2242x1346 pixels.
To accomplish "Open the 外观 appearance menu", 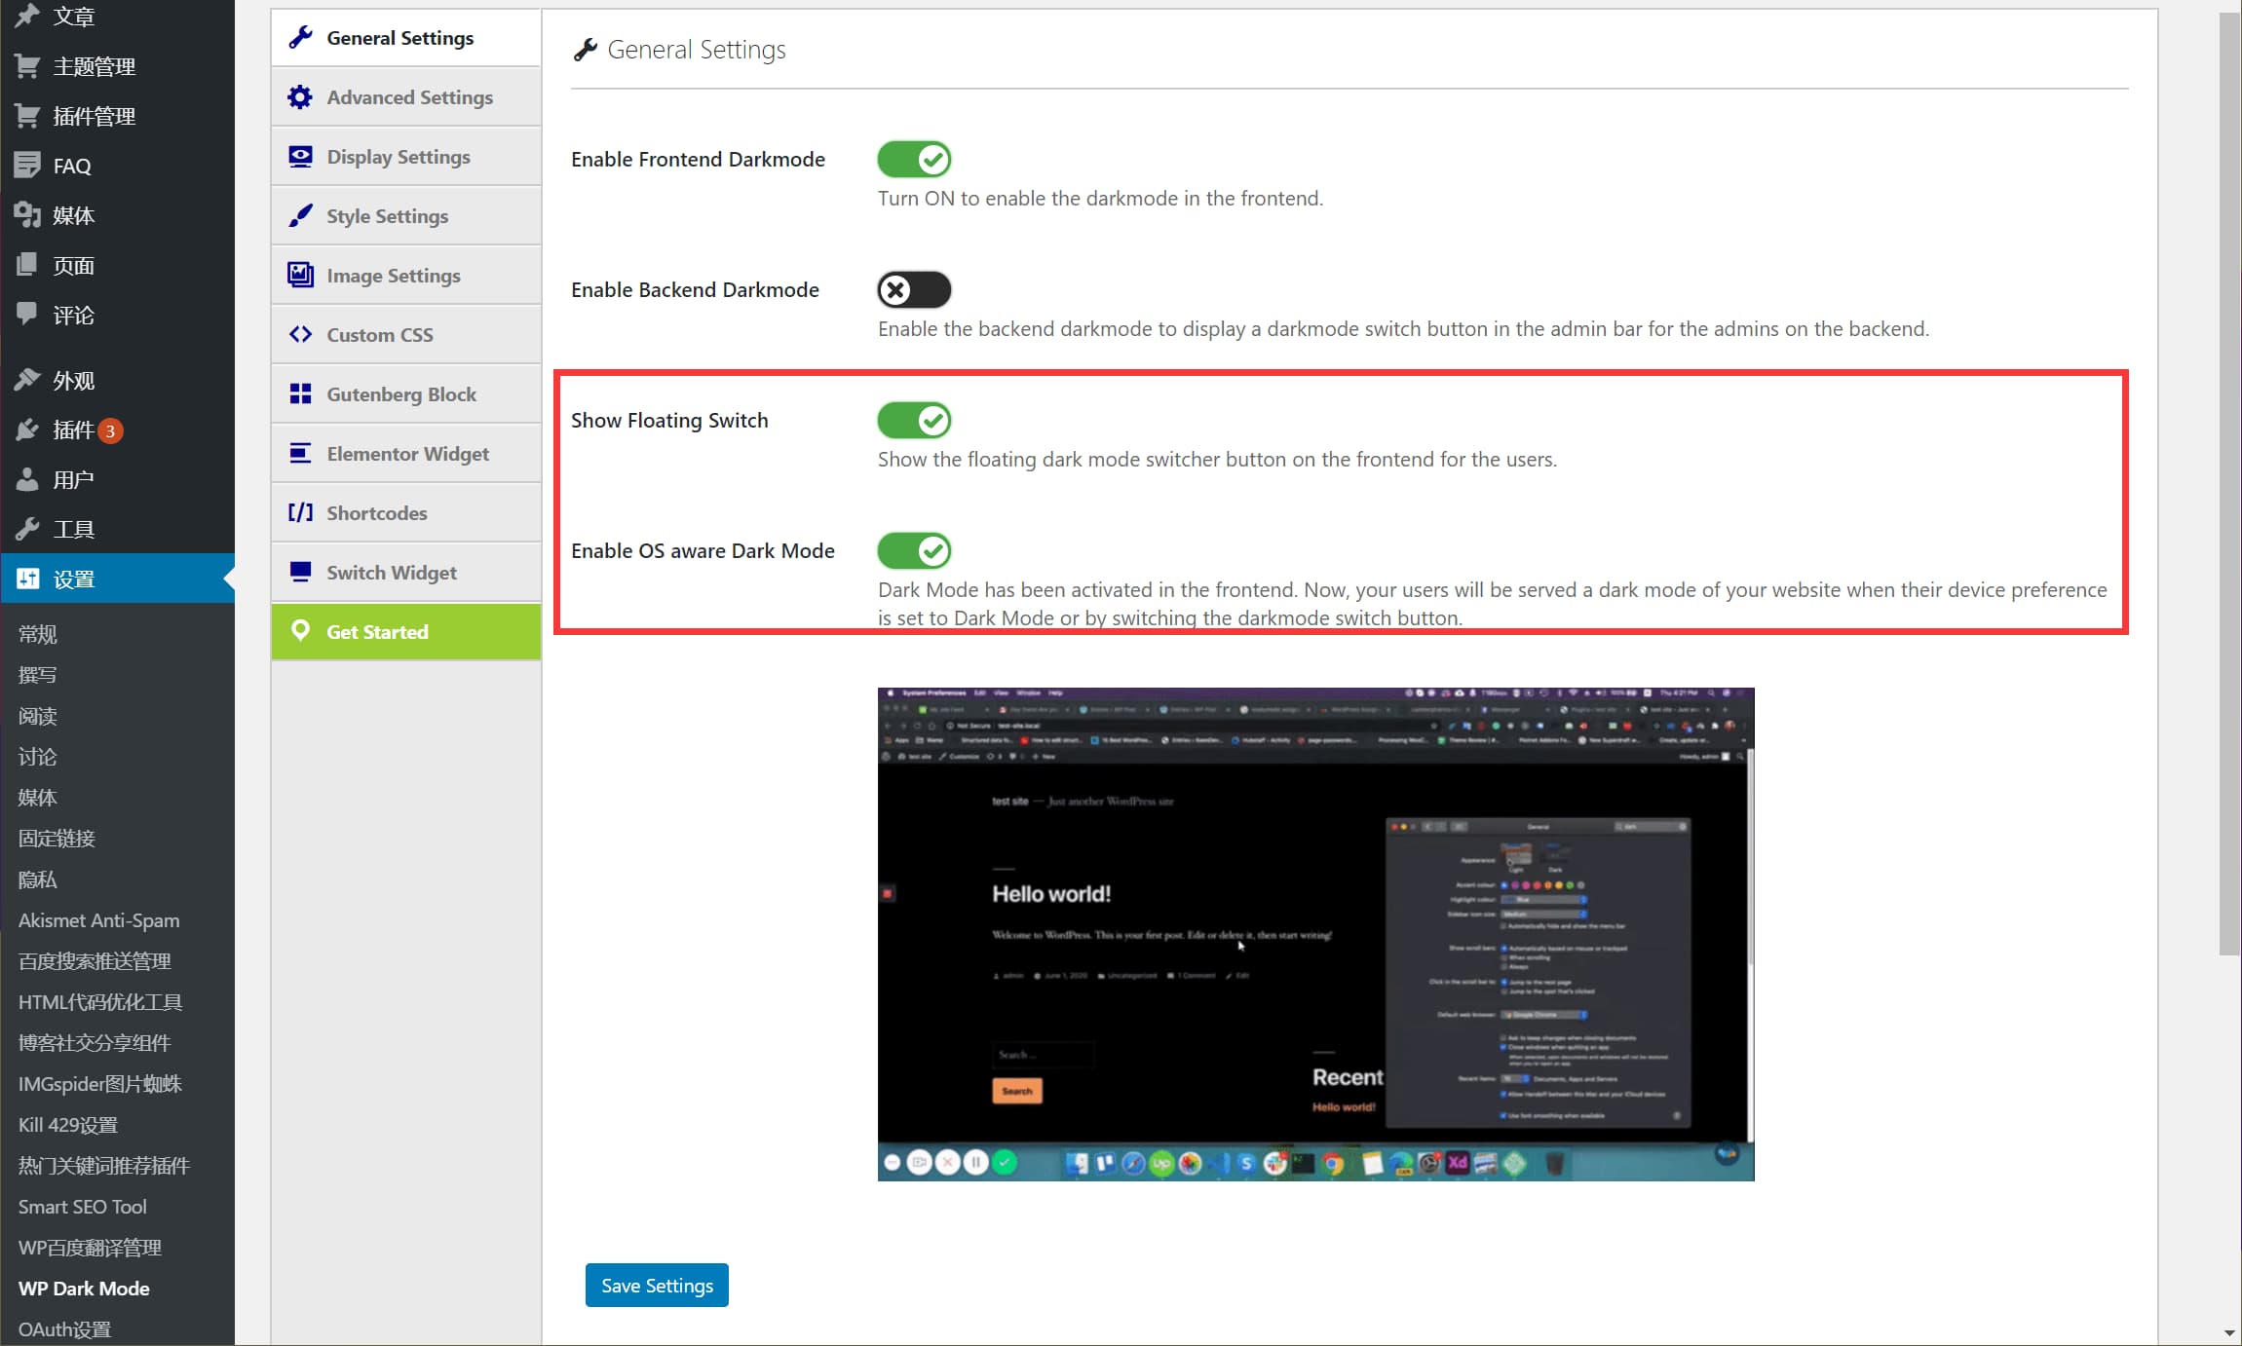I will tap(73, 381).
